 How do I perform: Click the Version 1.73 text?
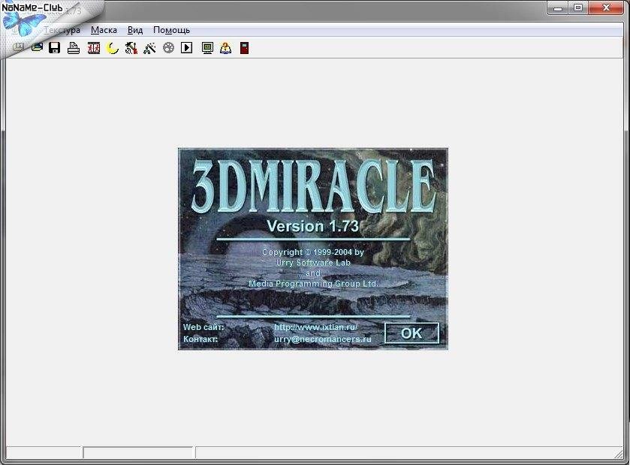pyautogui.click(x=312, y=226)
